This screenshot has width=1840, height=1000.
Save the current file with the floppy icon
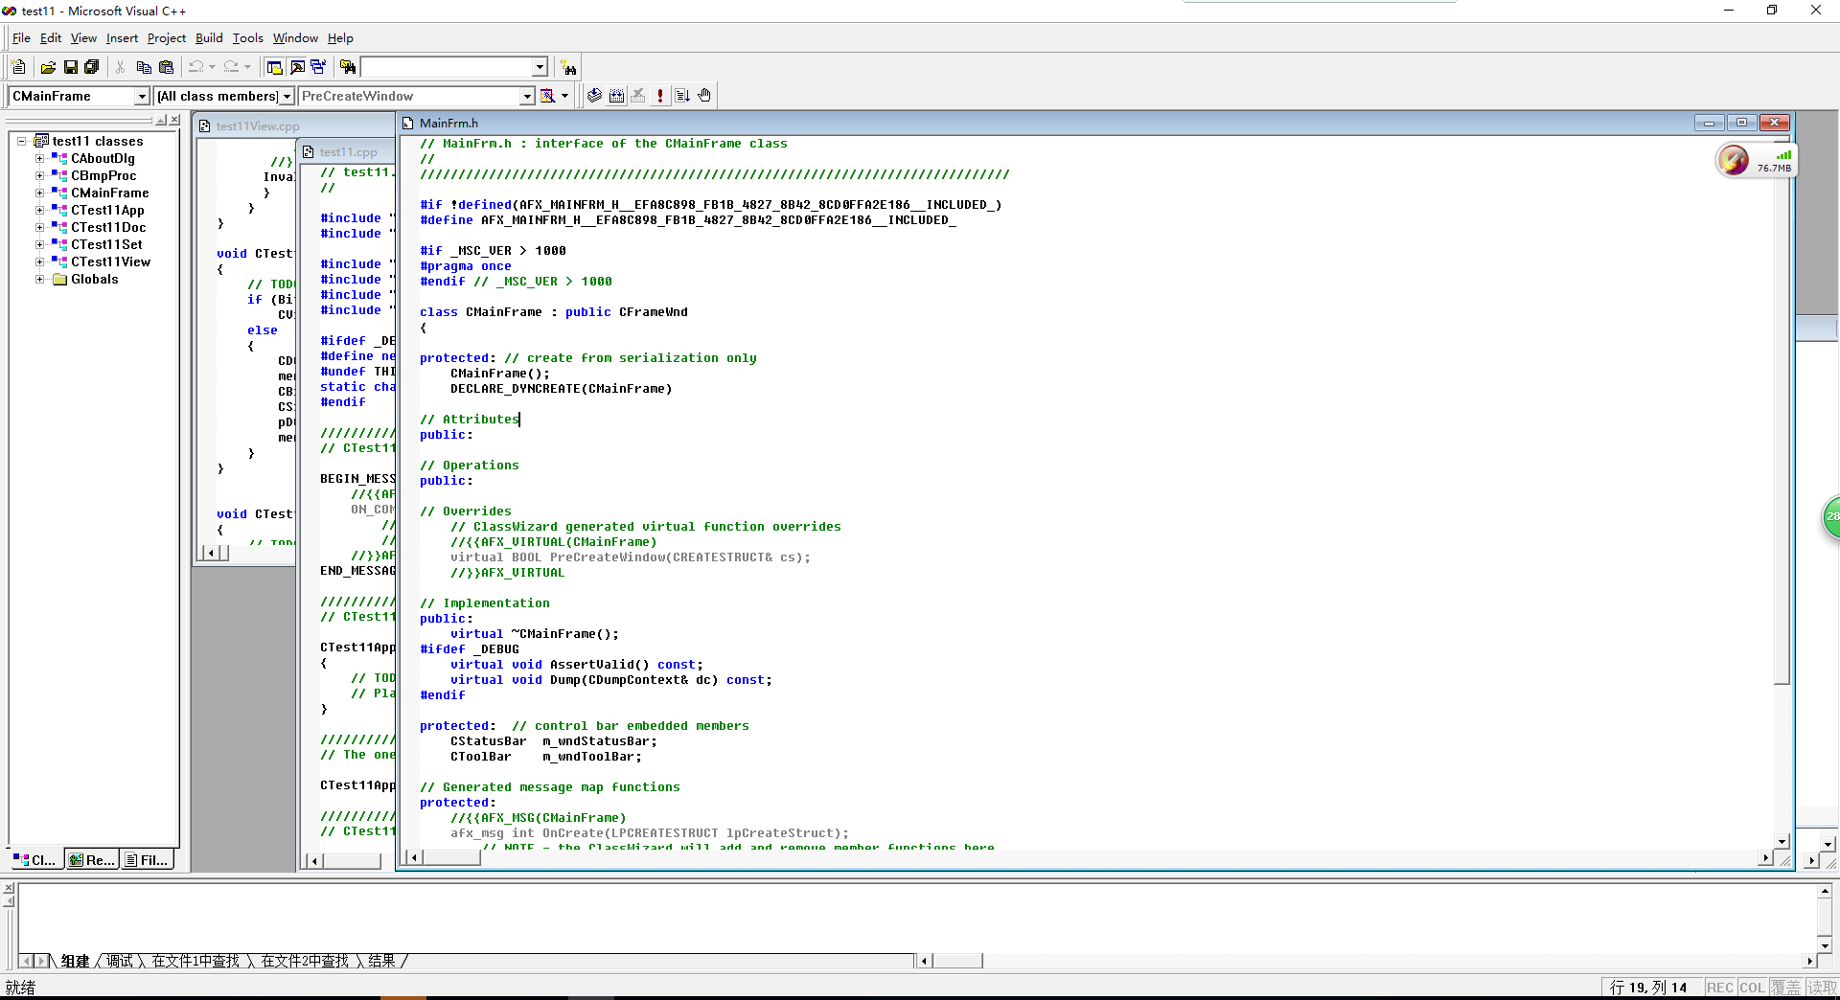pyautogui.click(x=70, y=67)
